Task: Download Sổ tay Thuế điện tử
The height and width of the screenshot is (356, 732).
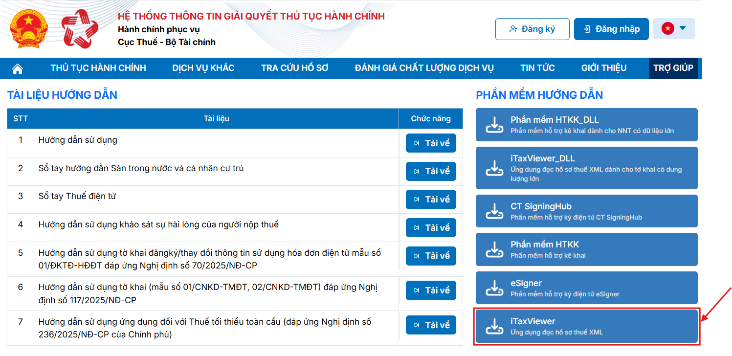Action: coord(431,200)
